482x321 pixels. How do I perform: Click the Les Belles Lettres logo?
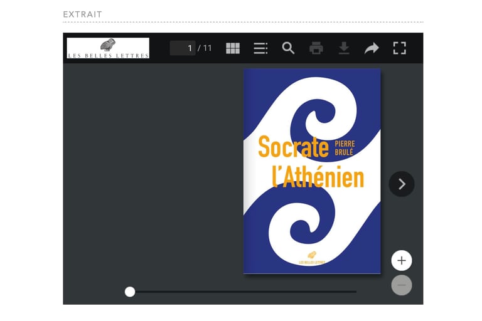point(108,48)
